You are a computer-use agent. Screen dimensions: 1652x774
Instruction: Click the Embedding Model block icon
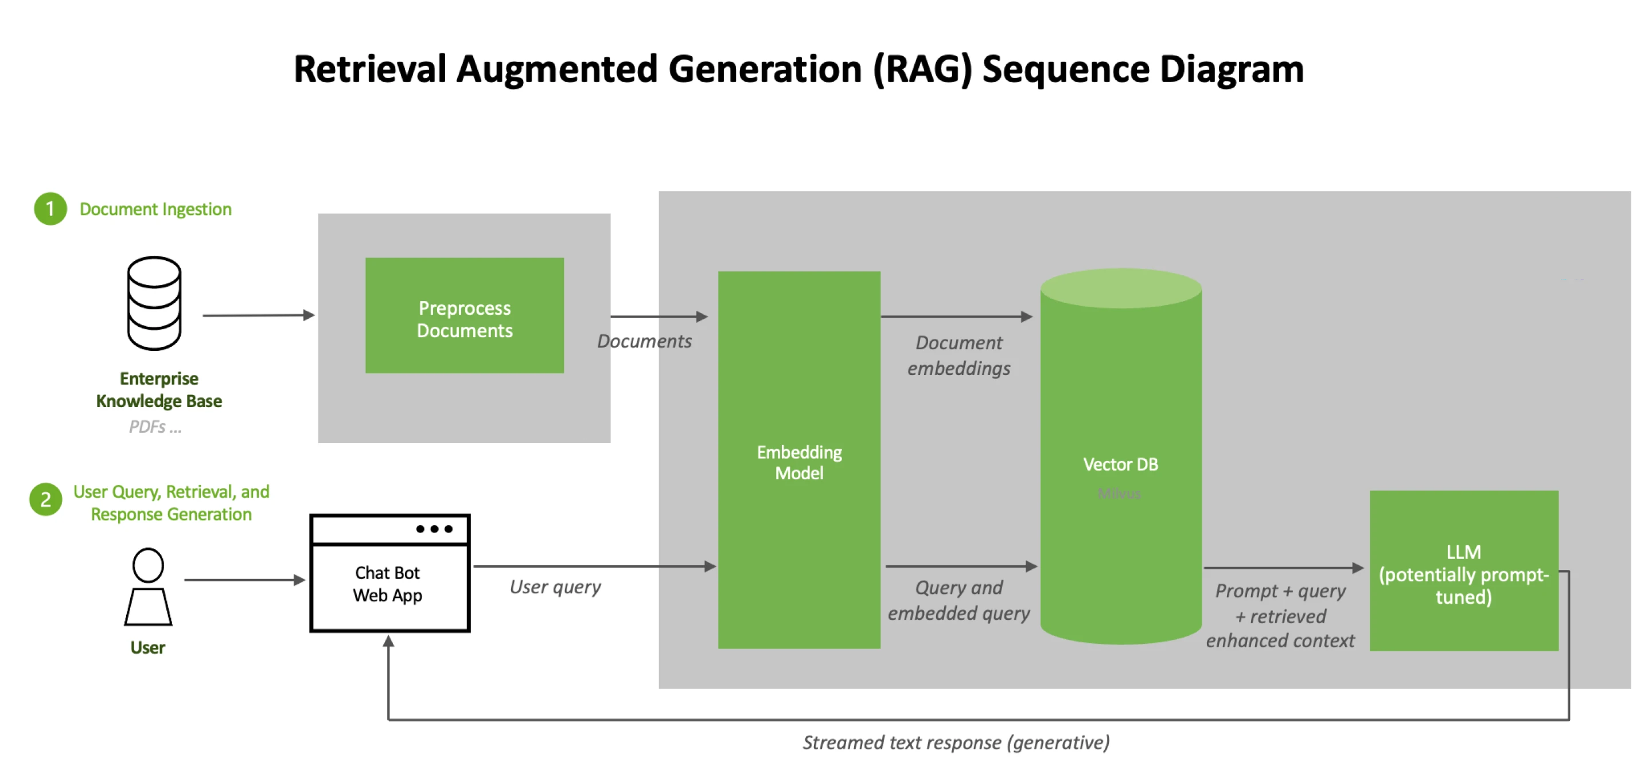coord(801,421)
